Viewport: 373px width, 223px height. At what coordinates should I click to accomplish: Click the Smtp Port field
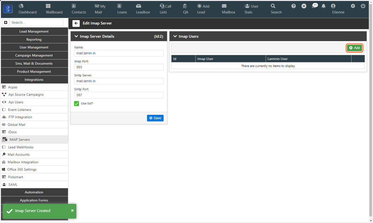119,95
